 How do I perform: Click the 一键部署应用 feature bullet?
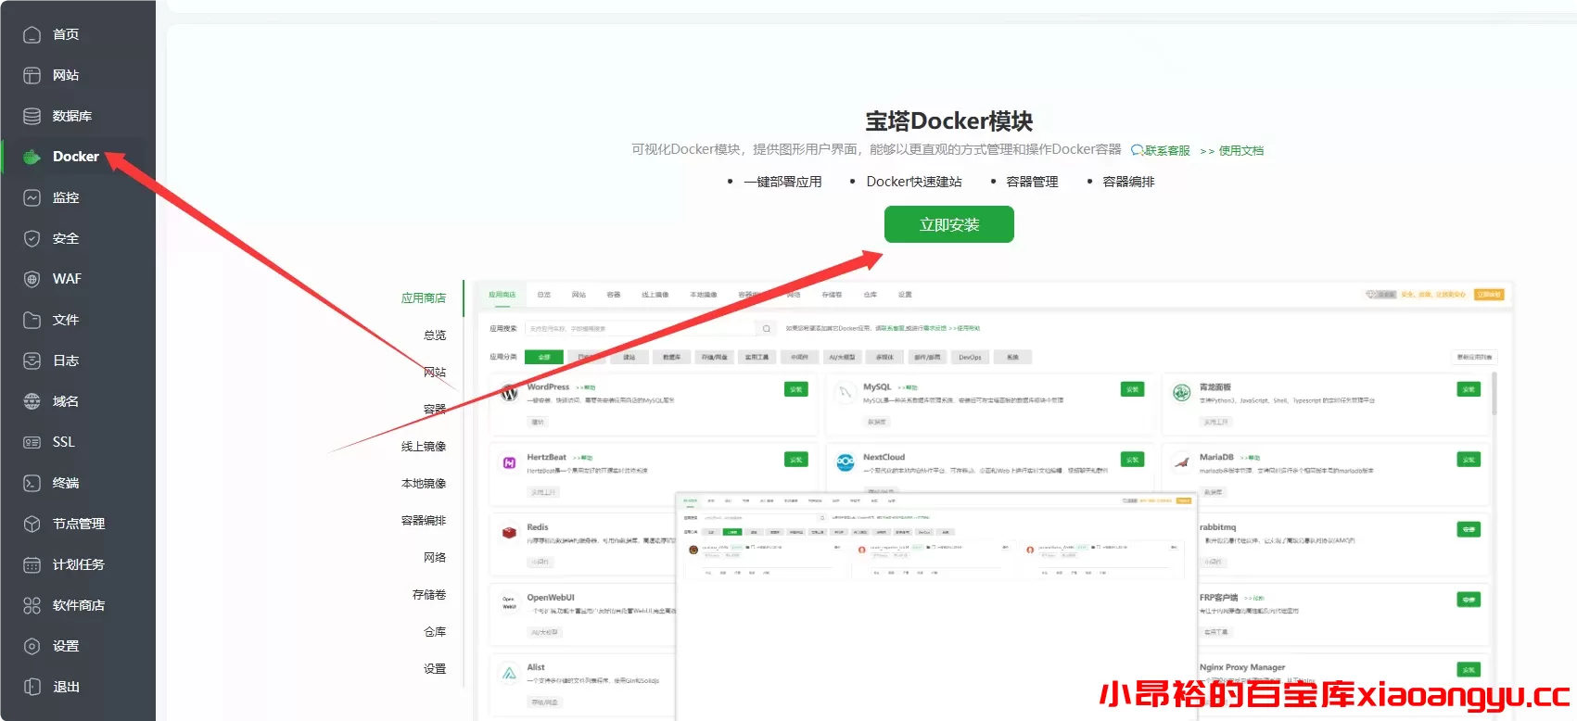click(782, 182)
